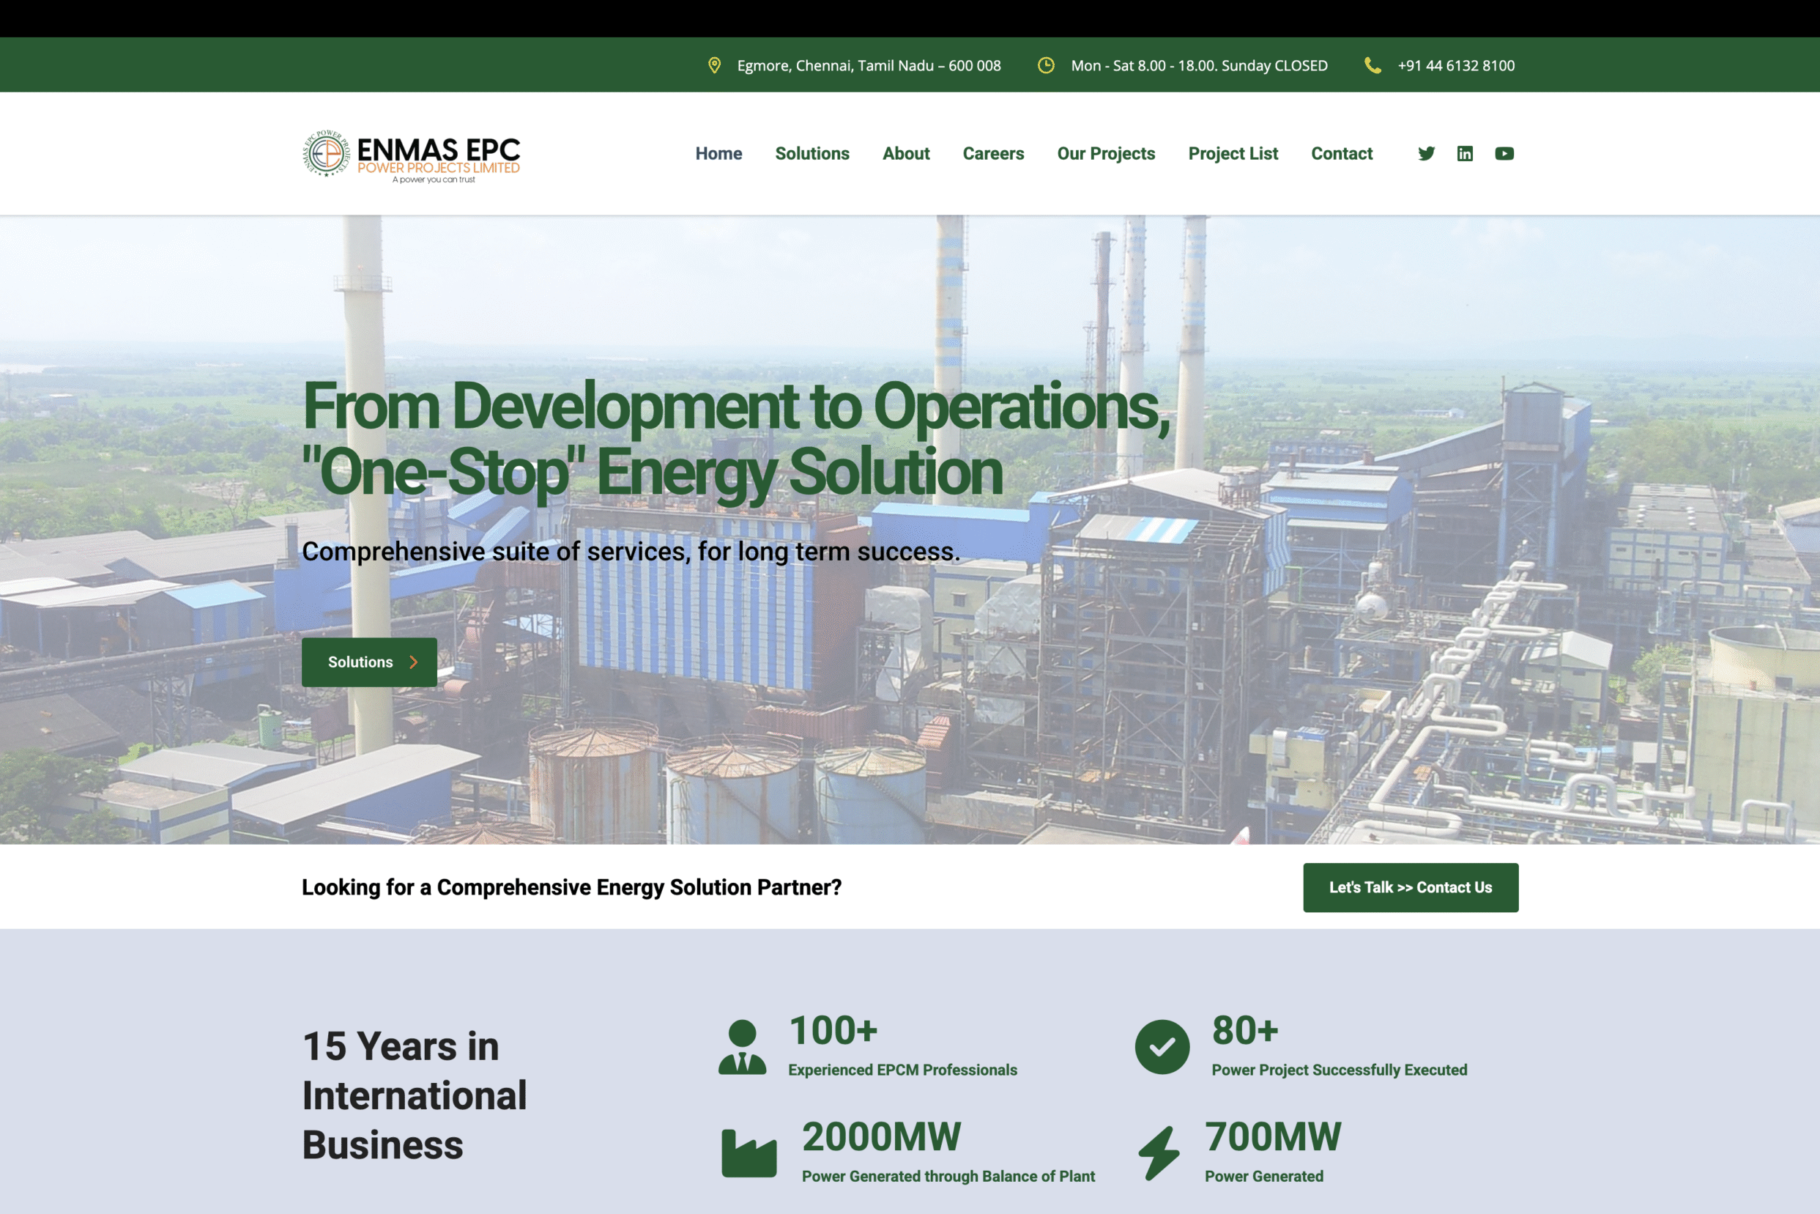This screenshot has width=1820, height=1214.
Task: Click the phone handset icon
Action: pos(1372,65)
